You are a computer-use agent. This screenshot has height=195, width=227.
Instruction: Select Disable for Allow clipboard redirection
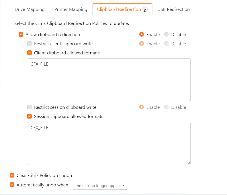[167, 35]
